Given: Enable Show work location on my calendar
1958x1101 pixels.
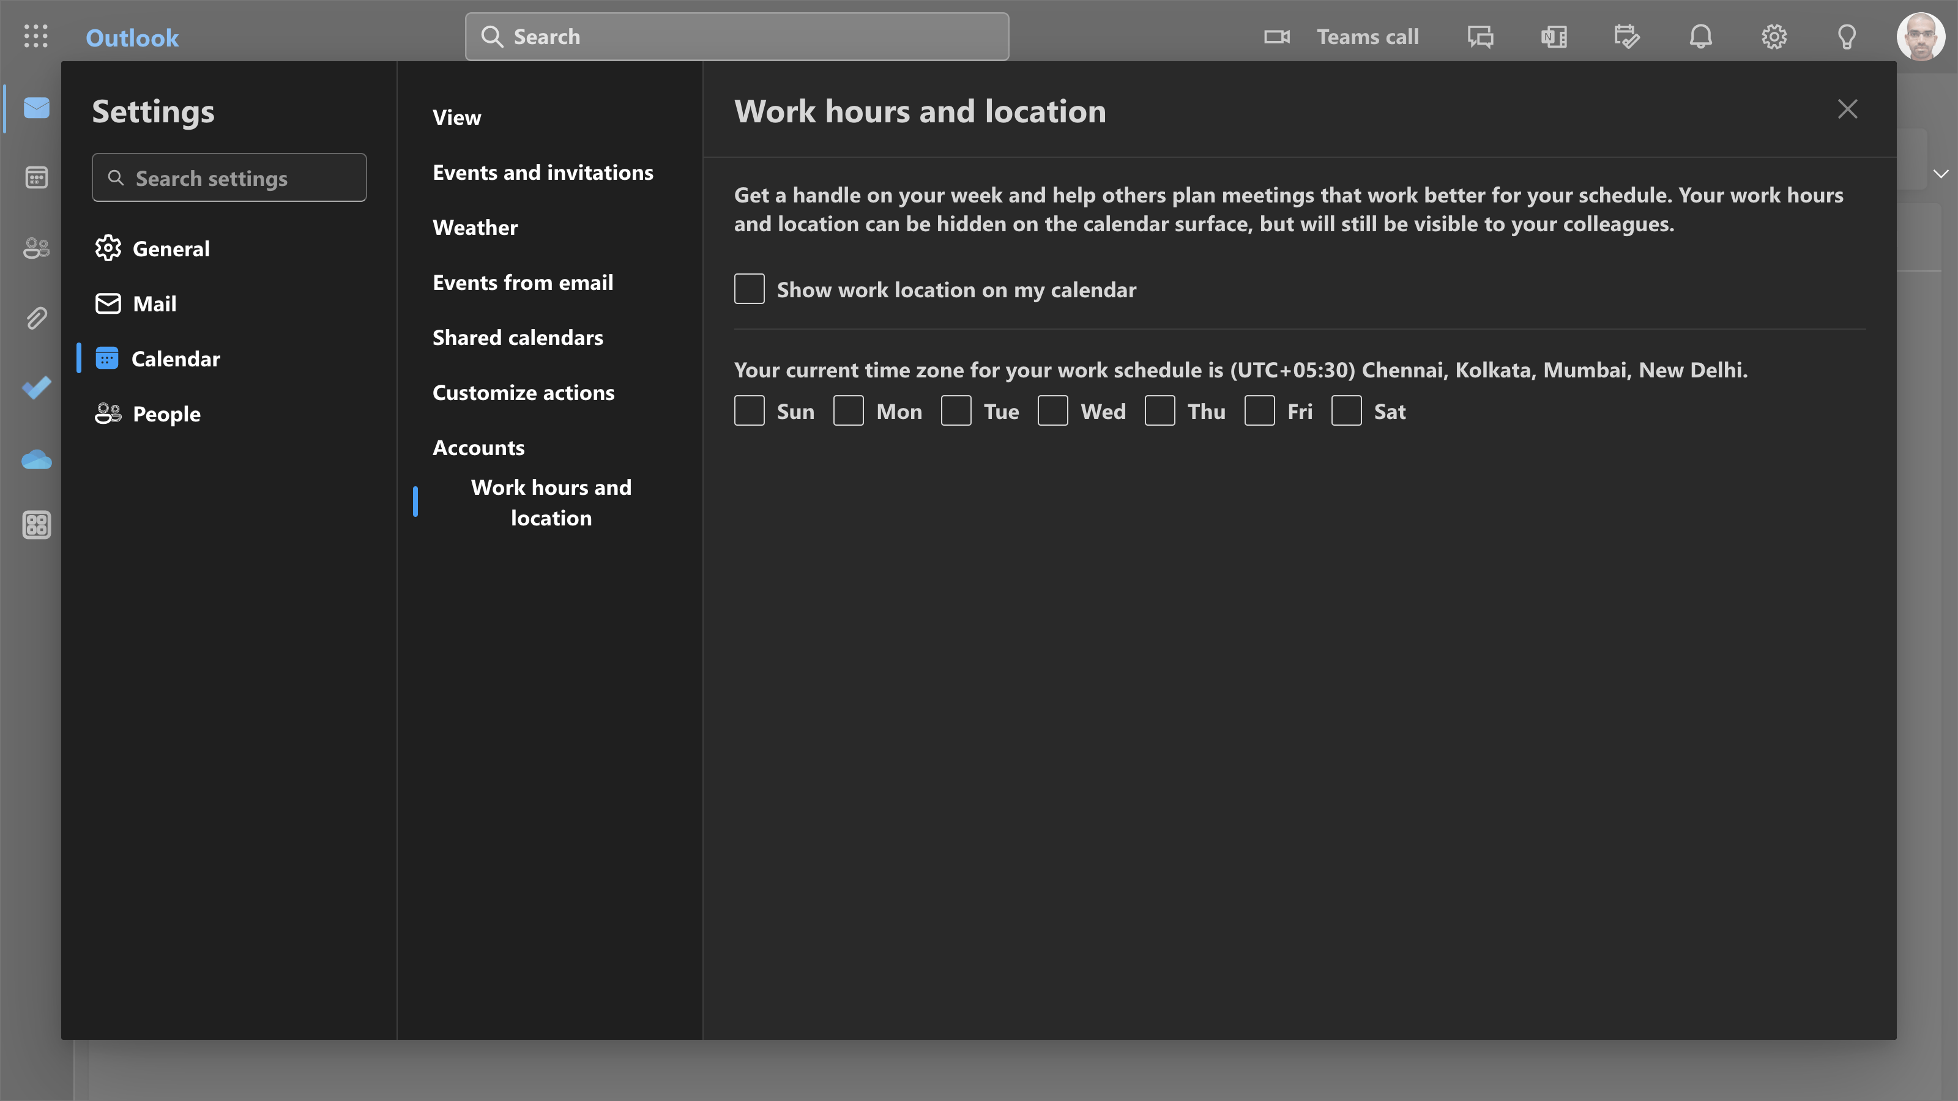Looking at the screenshot, I should point(750,289).
